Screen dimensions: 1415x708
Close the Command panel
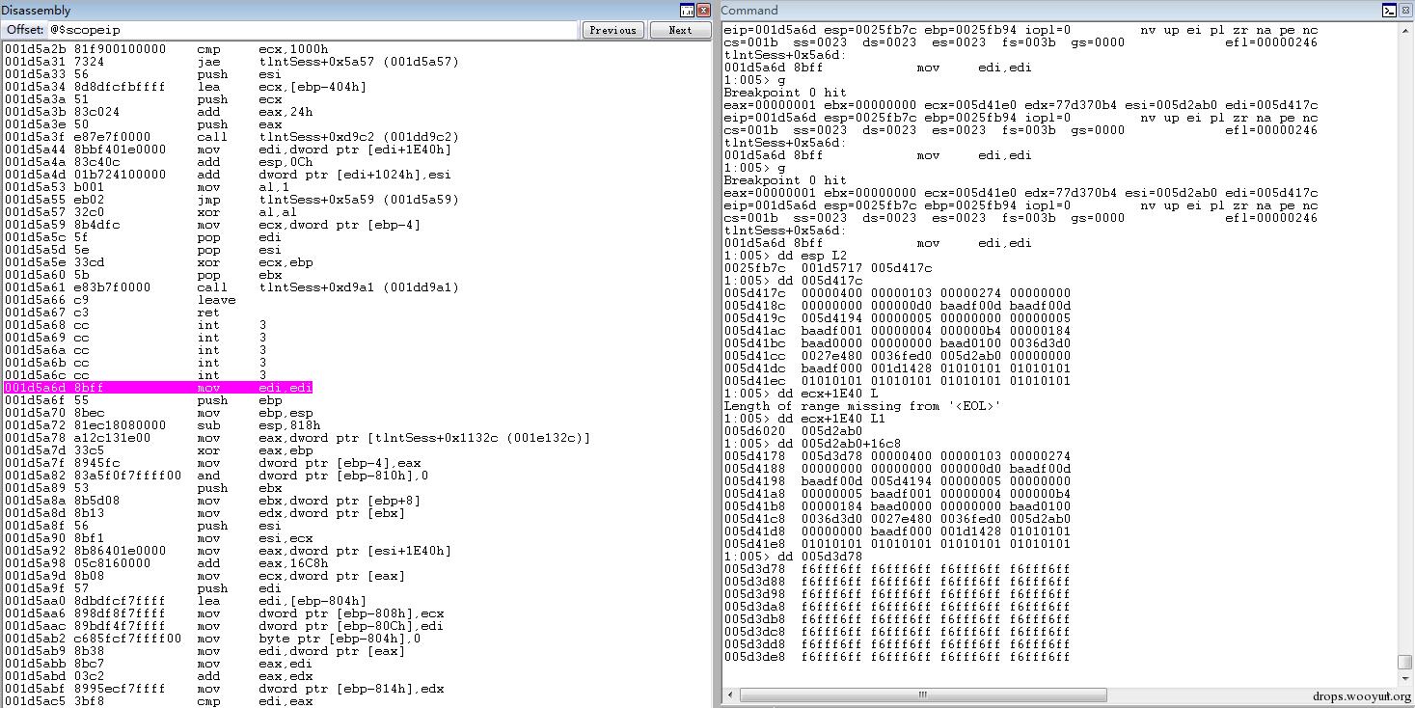[1405, 11]
